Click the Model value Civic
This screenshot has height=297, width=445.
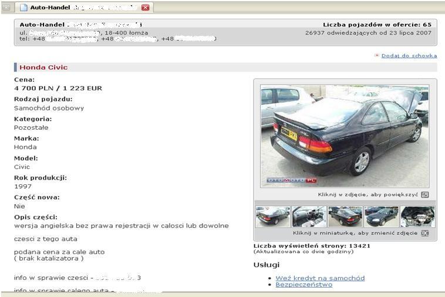(22, 167)
